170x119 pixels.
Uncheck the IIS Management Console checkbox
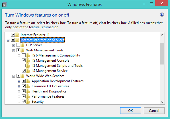coord(24,60)
